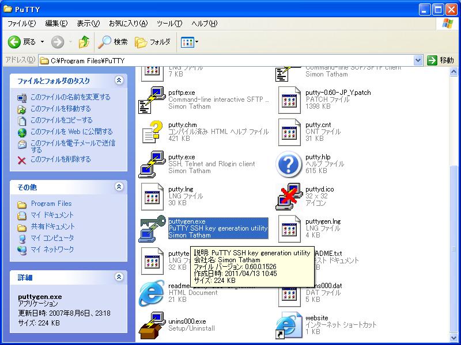Click the このファイルを削除する link
The height and width of the screenshot is (345, 461).
(61, 159)
